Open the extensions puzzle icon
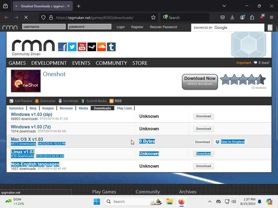Viewport: 278px width, 208px height. tap(252, 17)
